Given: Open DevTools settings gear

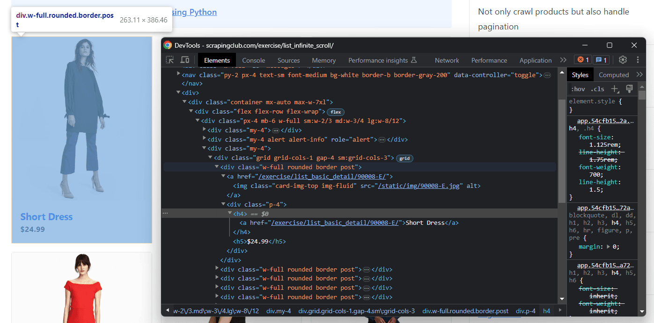Looking at the screenshot, I should 623,60.
